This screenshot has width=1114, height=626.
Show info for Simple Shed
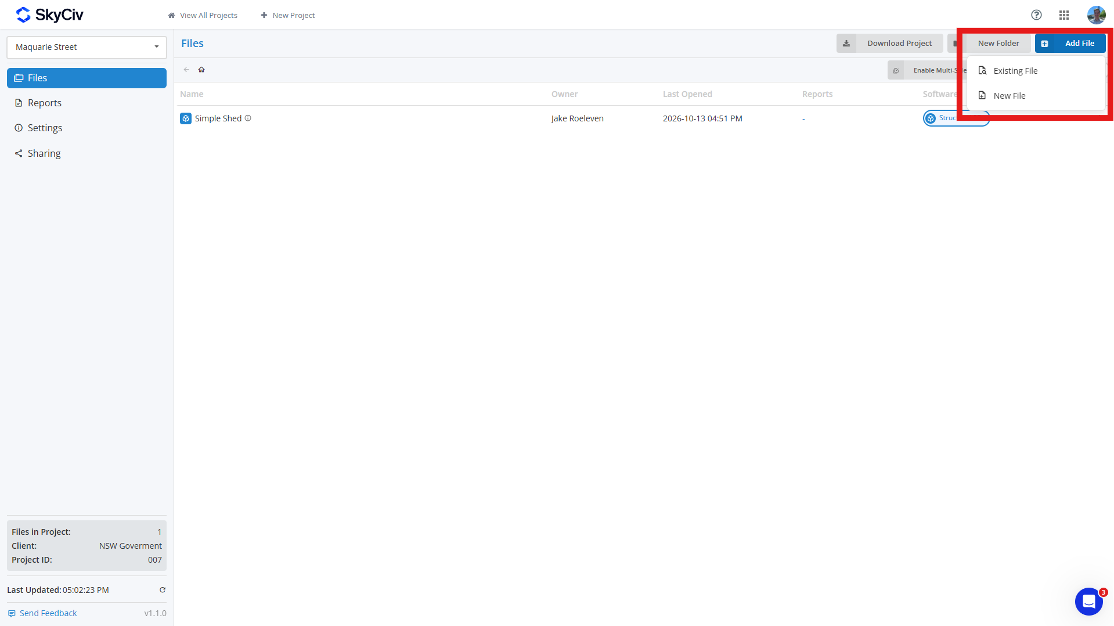[x=248, y=118]
